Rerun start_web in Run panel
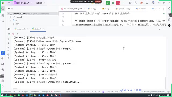This screenshot has width=172, height=97. pos(9,34)
